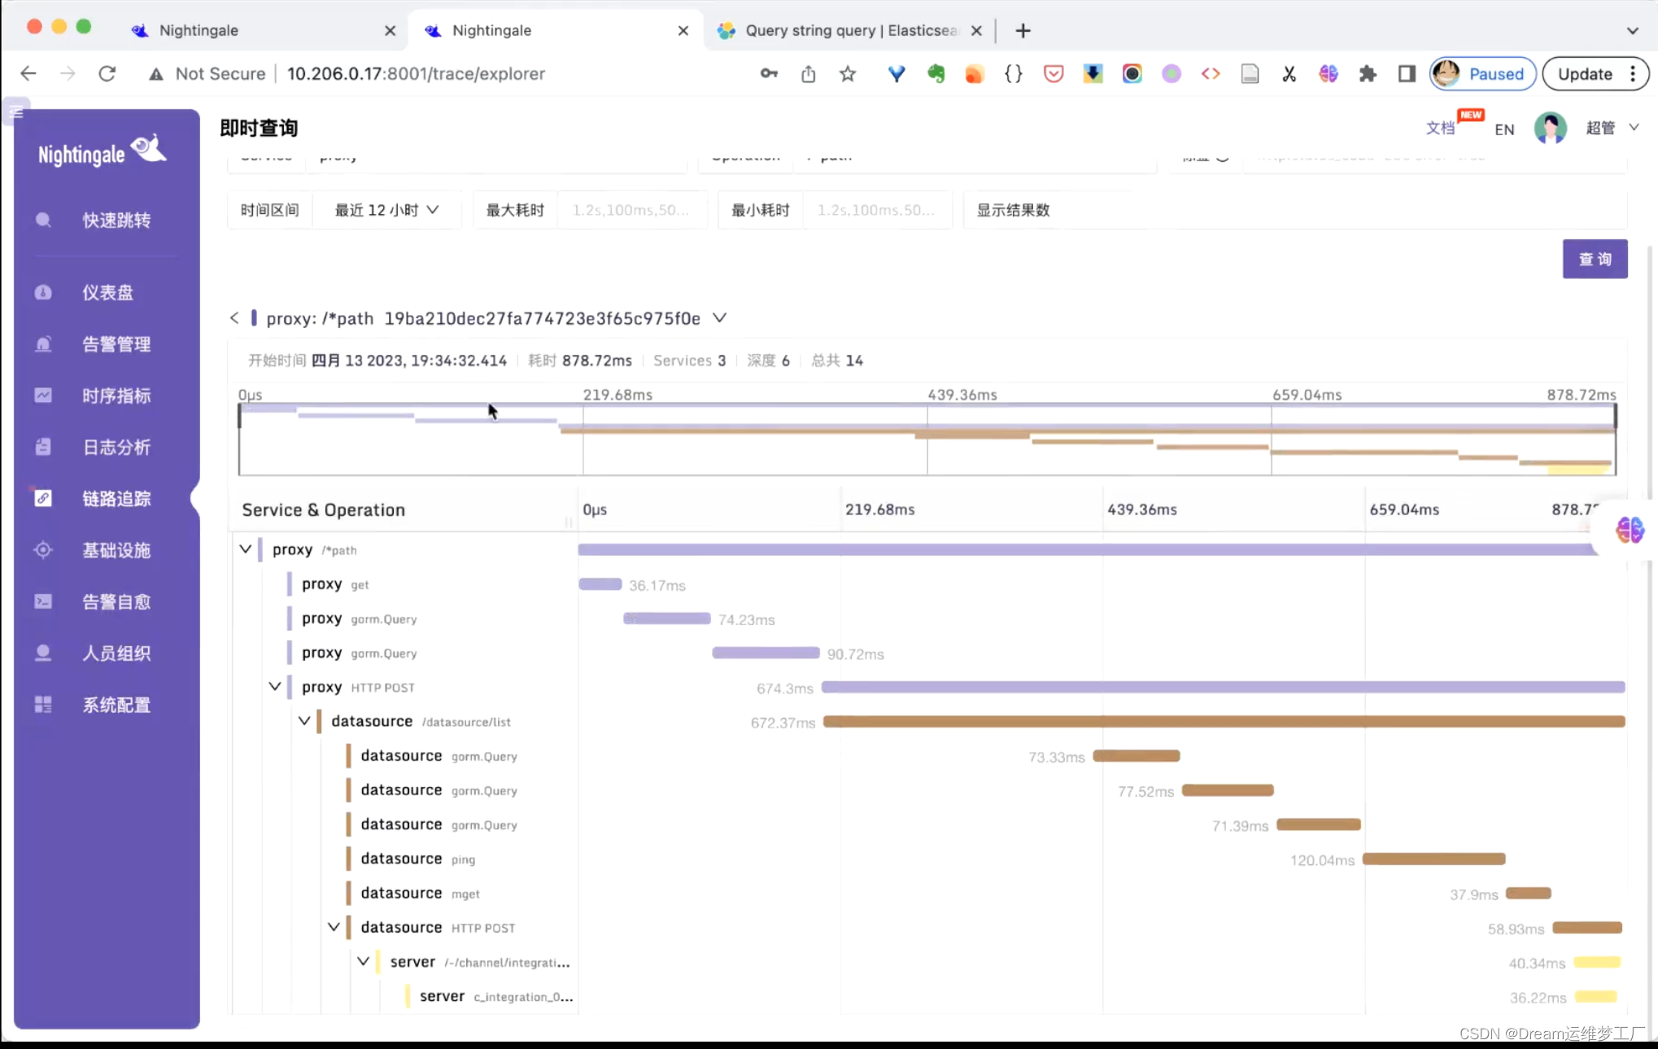Select the 日志分析 log analysis icon
Image resolution: width=1658 pixels, height=1049 pixels.
tap(43, 447)
